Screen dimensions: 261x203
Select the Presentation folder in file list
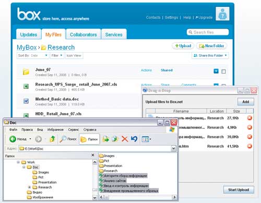(111, 166)
